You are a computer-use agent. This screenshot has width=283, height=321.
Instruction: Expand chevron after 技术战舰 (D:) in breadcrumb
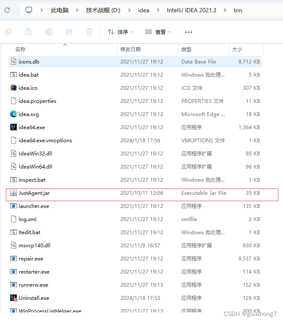[x=129, y=10]
